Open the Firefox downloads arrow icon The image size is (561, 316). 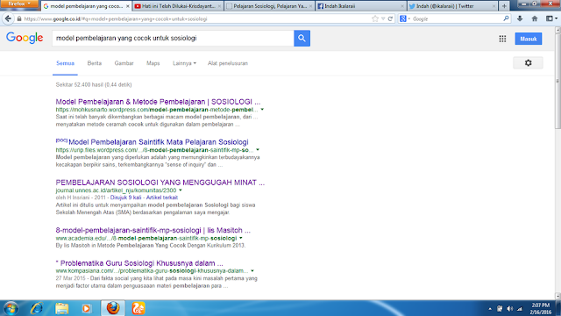[520, 18]
